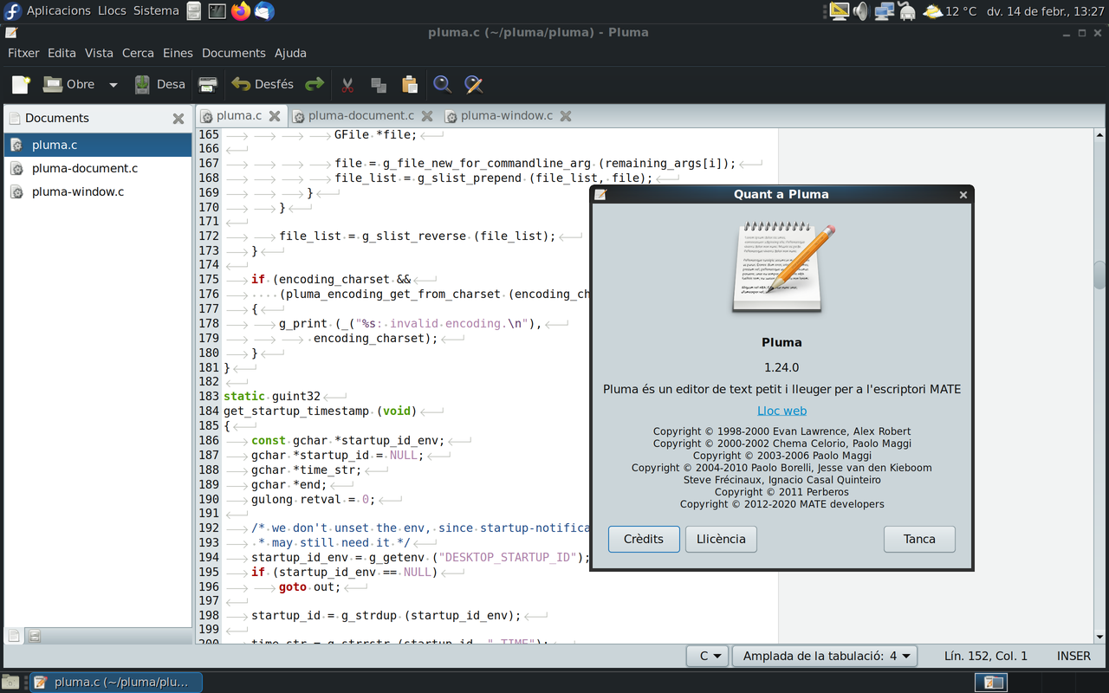Click the Fedora logo in the top panel
The width and height of the screenshot is (1109, 693).
(x=12, y=10)
